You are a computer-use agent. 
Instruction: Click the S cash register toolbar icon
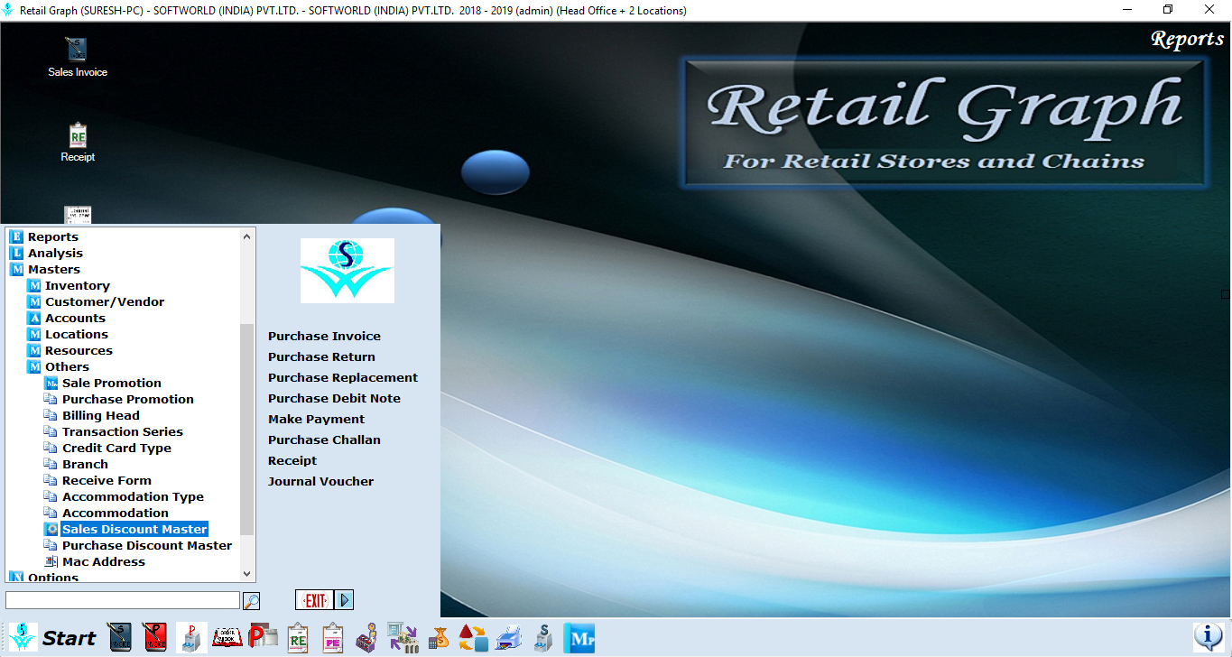[543, 637]
